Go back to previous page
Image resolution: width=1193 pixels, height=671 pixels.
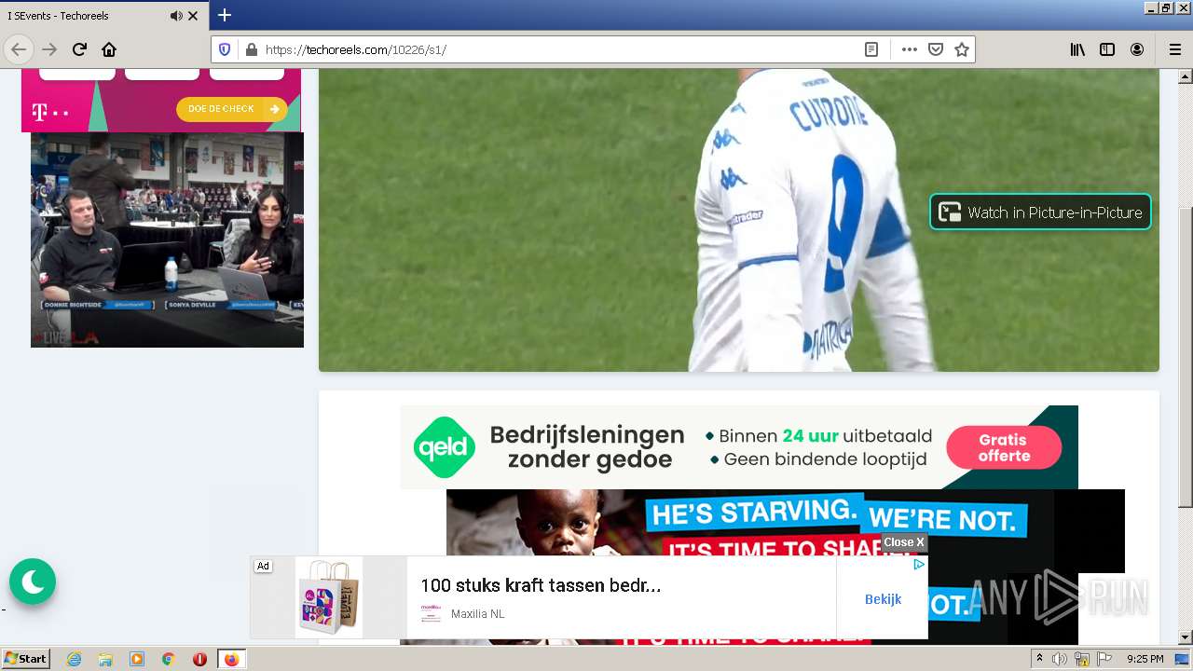point(19,49)
